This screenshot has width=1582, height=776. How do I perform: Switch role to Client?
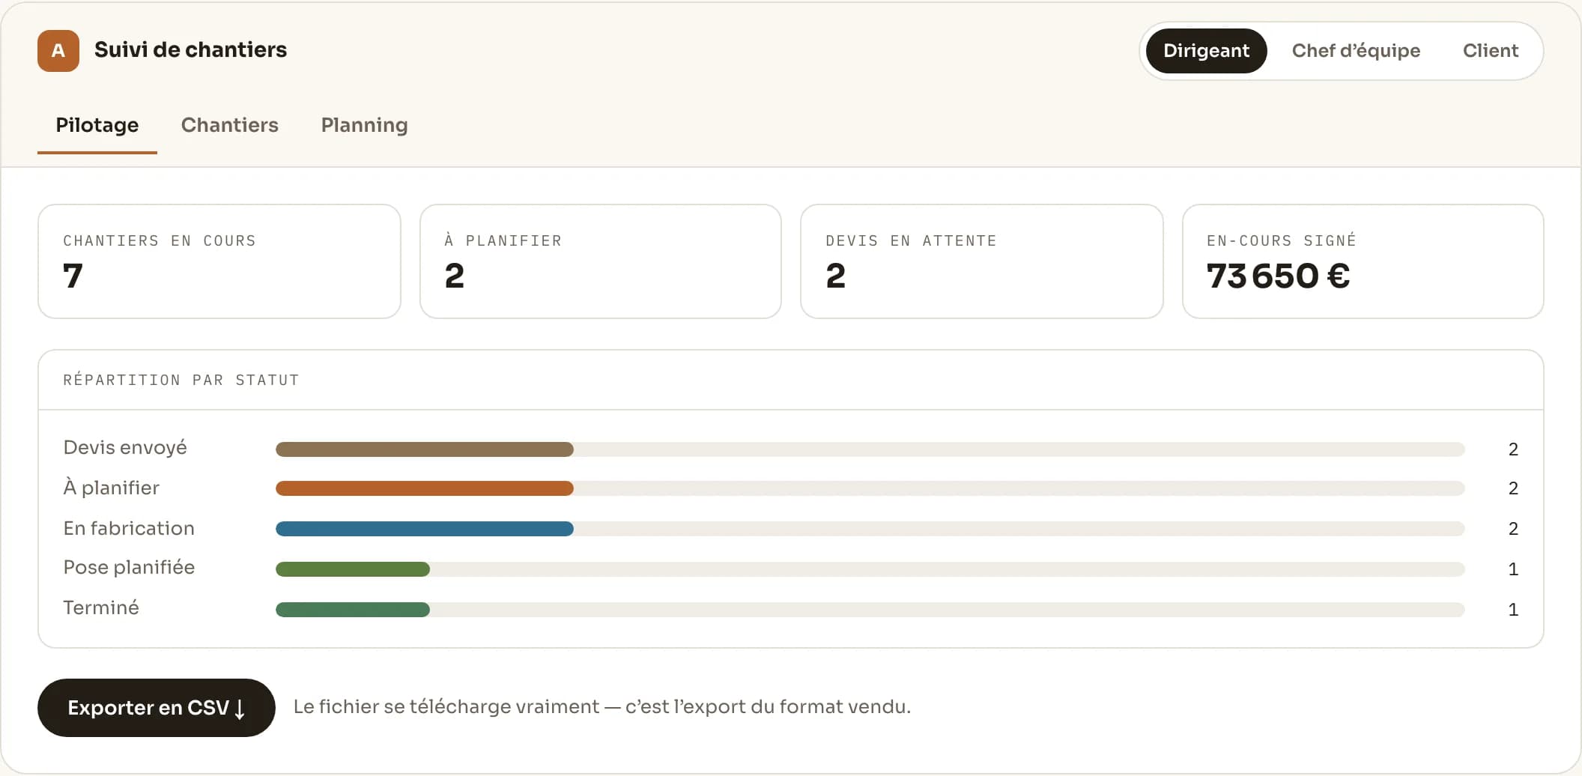1491,51
